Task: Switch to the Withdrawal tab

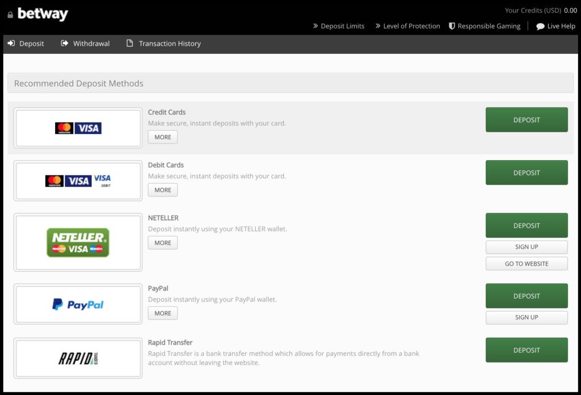Action: click(x=85, y=44)
